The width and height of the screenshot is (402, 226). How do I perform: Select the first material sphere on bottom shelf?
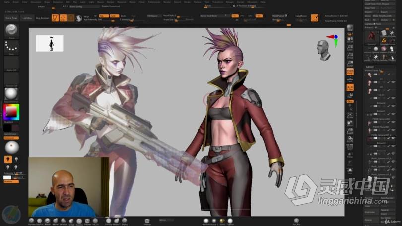point(206,221)
